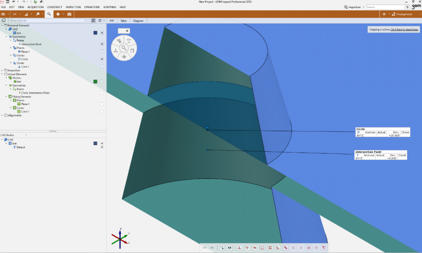Click the chart/histogram icon in the top toolbar
Image resolution: width=422 pixels, height=253 pixels.
[27, 14]
